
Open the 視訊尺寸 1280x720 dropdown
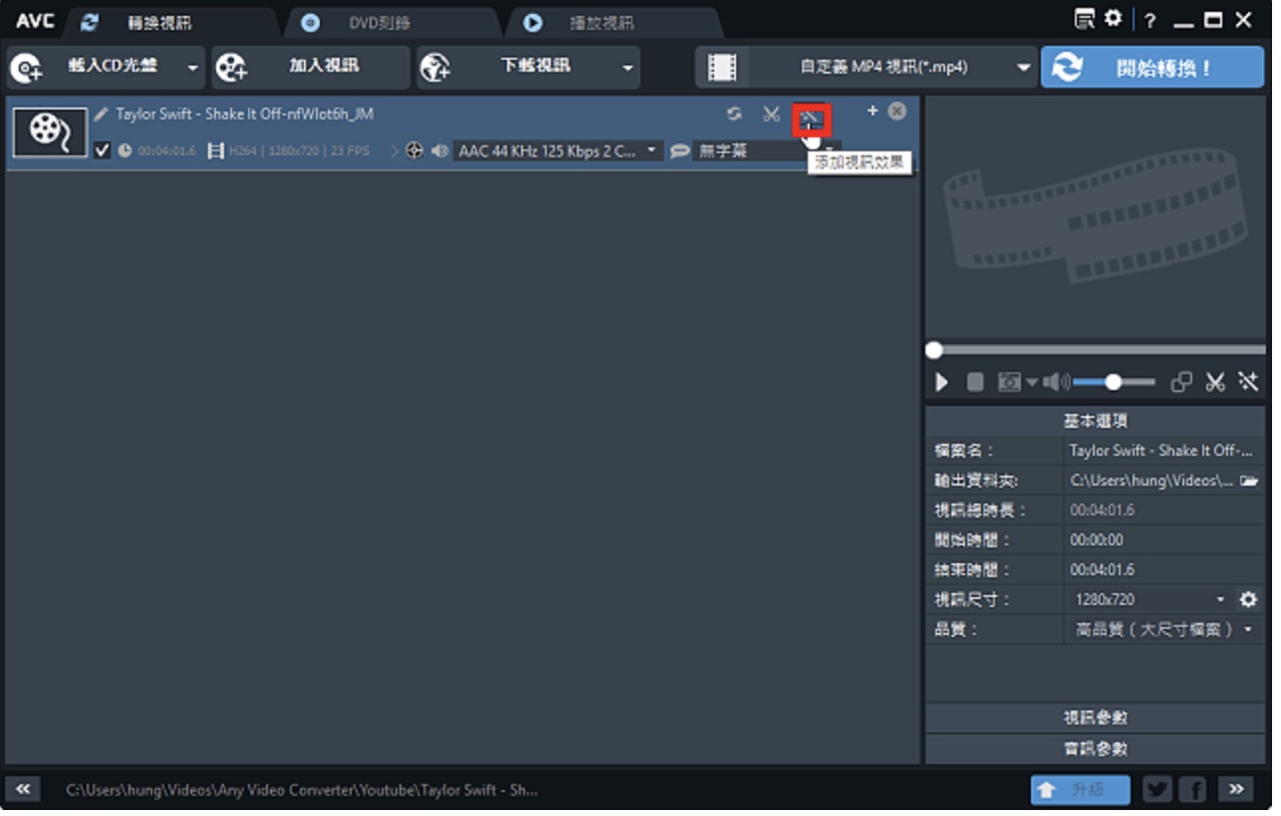point(1150,600)
